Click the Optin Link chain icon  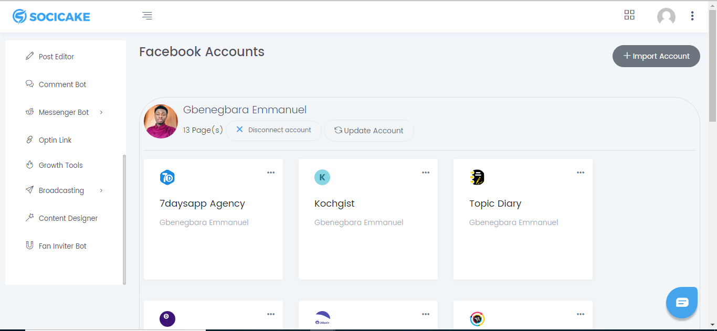(29, 140)
